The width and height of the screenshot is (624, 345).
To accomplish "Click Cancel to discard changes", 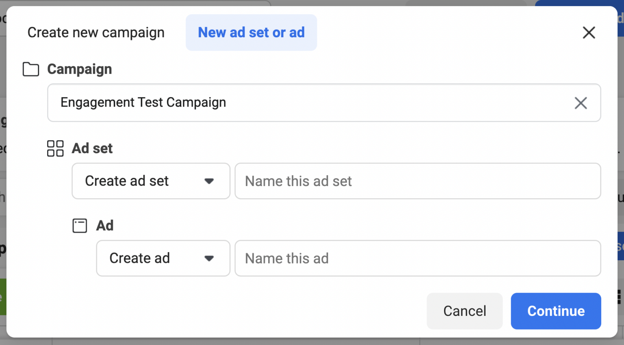I will 464,311.
